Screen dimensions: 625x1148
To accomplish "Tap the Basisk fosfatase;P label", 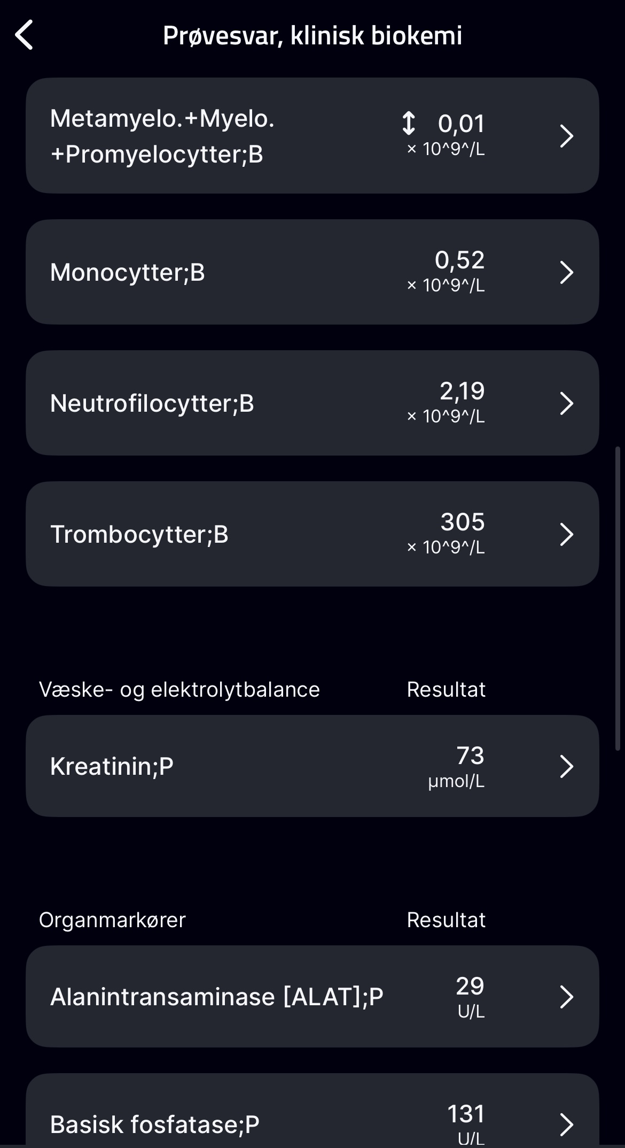I will [x=155, y=1124].
